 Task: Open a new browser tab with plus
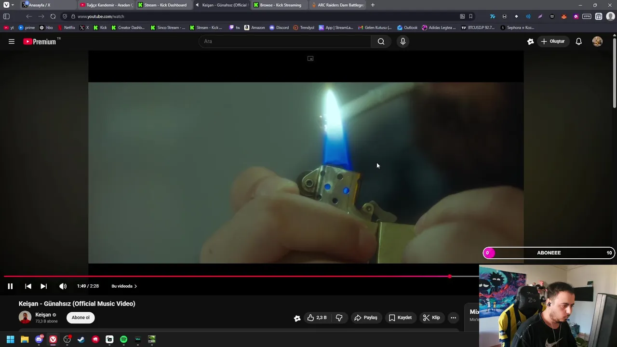pyautogui.click(x=373, y=5)
